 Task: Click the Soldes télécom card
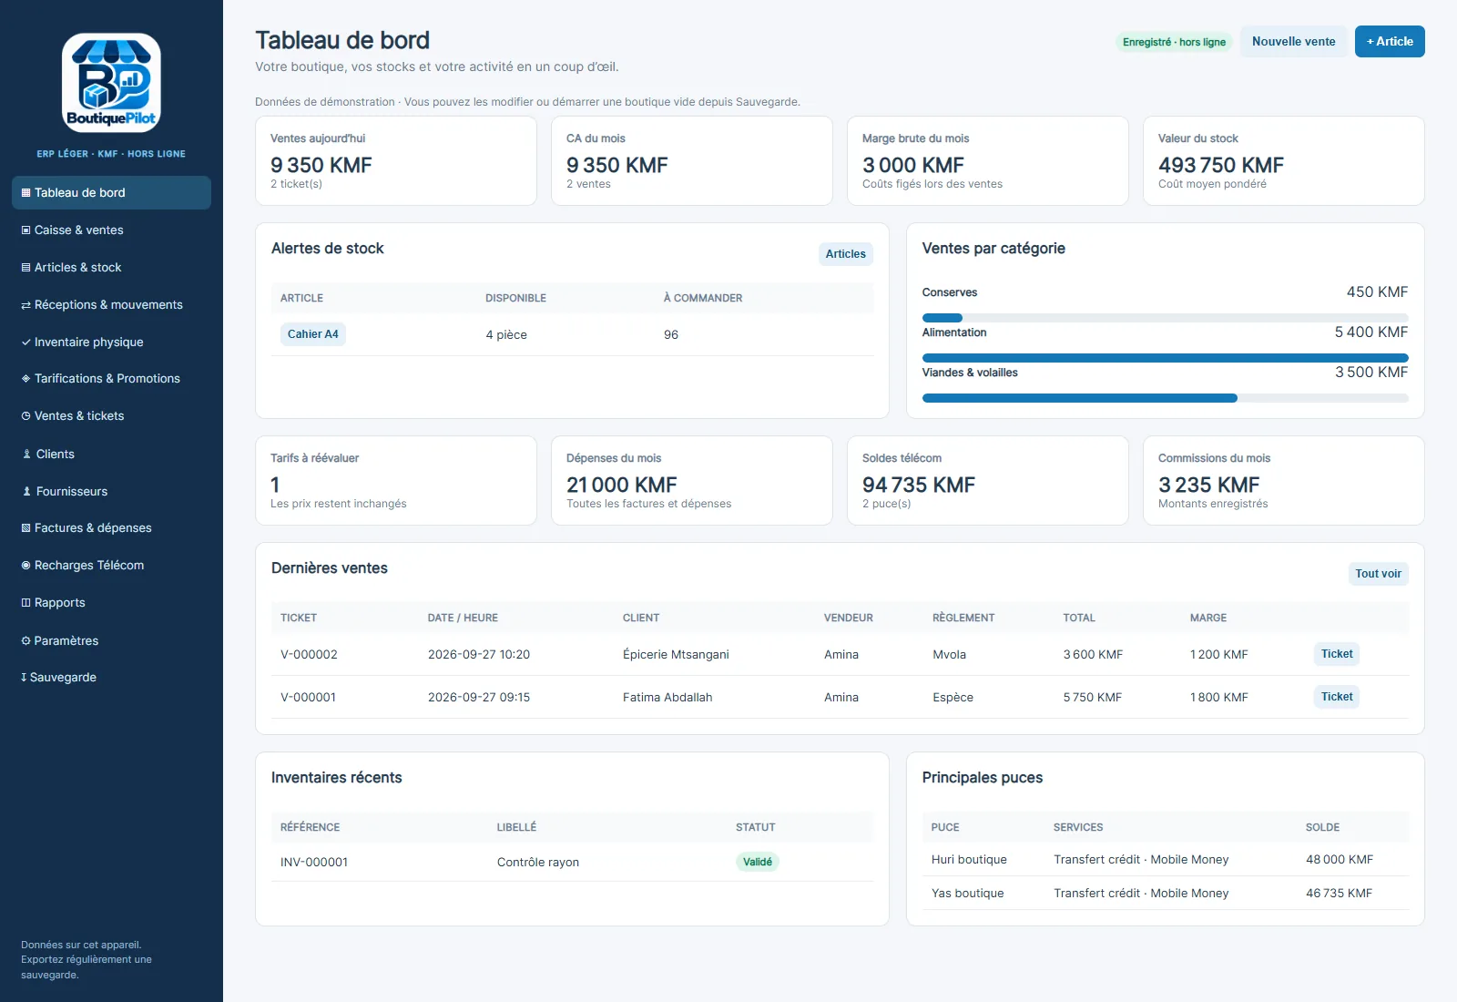pyautogui.click(x=988, y=480)
